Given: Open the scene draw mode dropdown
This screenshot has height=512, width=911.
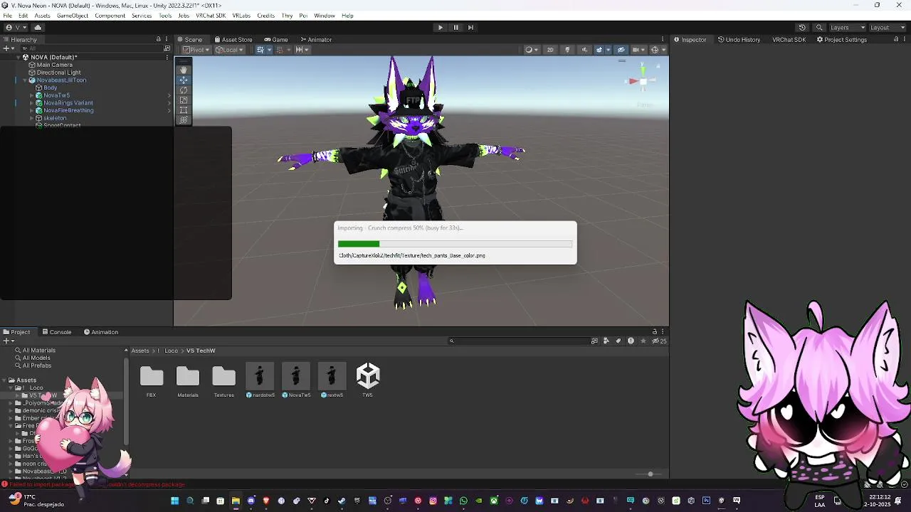Looking at the screenshot, I should pos(531,50).
